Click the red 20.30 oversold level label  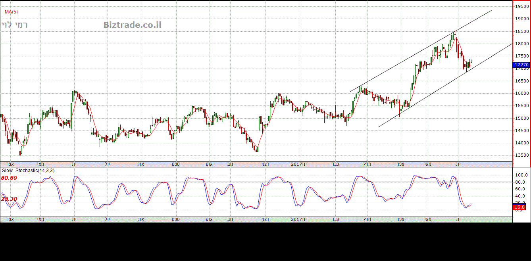[x=9, y=199]
